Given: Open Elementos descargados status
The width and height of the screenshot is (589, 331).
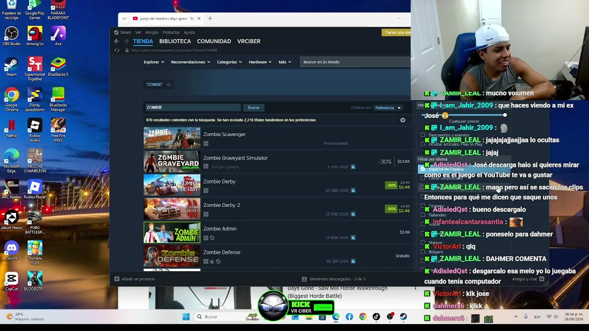Looking at the screenshot, I should point(334,279).
